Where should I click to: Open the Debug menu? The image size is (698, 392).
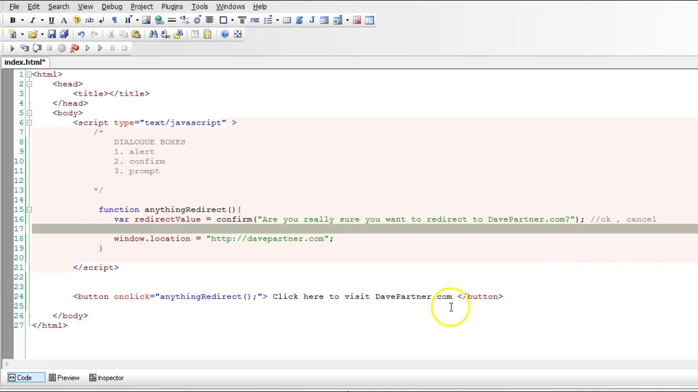coord(112,7)
